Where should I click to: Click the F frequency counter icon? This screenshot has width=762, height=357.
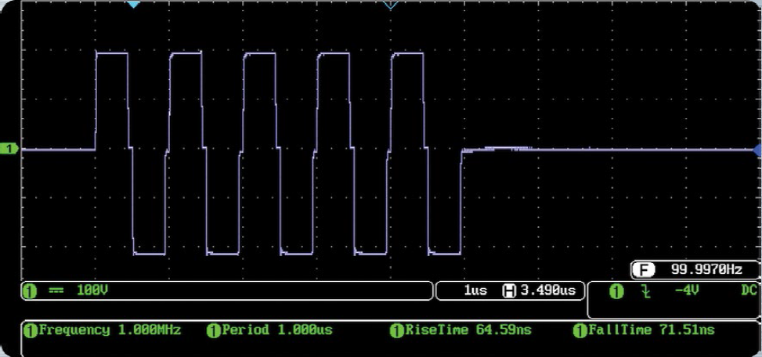pos(643,270)
